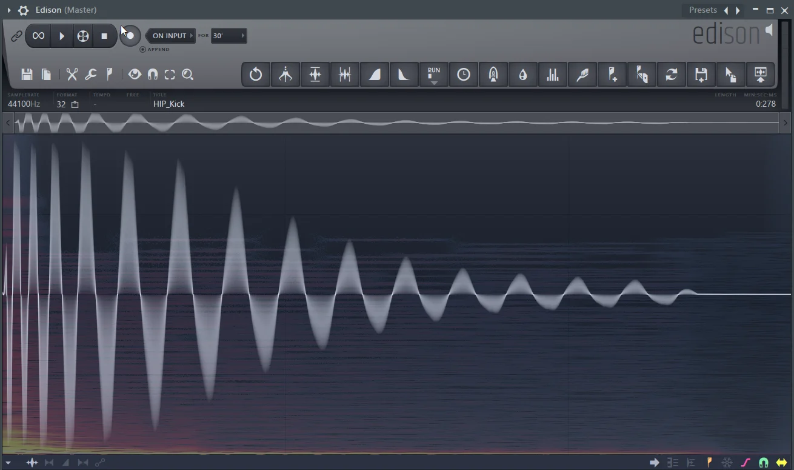Click the 32 format value
The width and height of the screenshot is (794, 470).
61,104
